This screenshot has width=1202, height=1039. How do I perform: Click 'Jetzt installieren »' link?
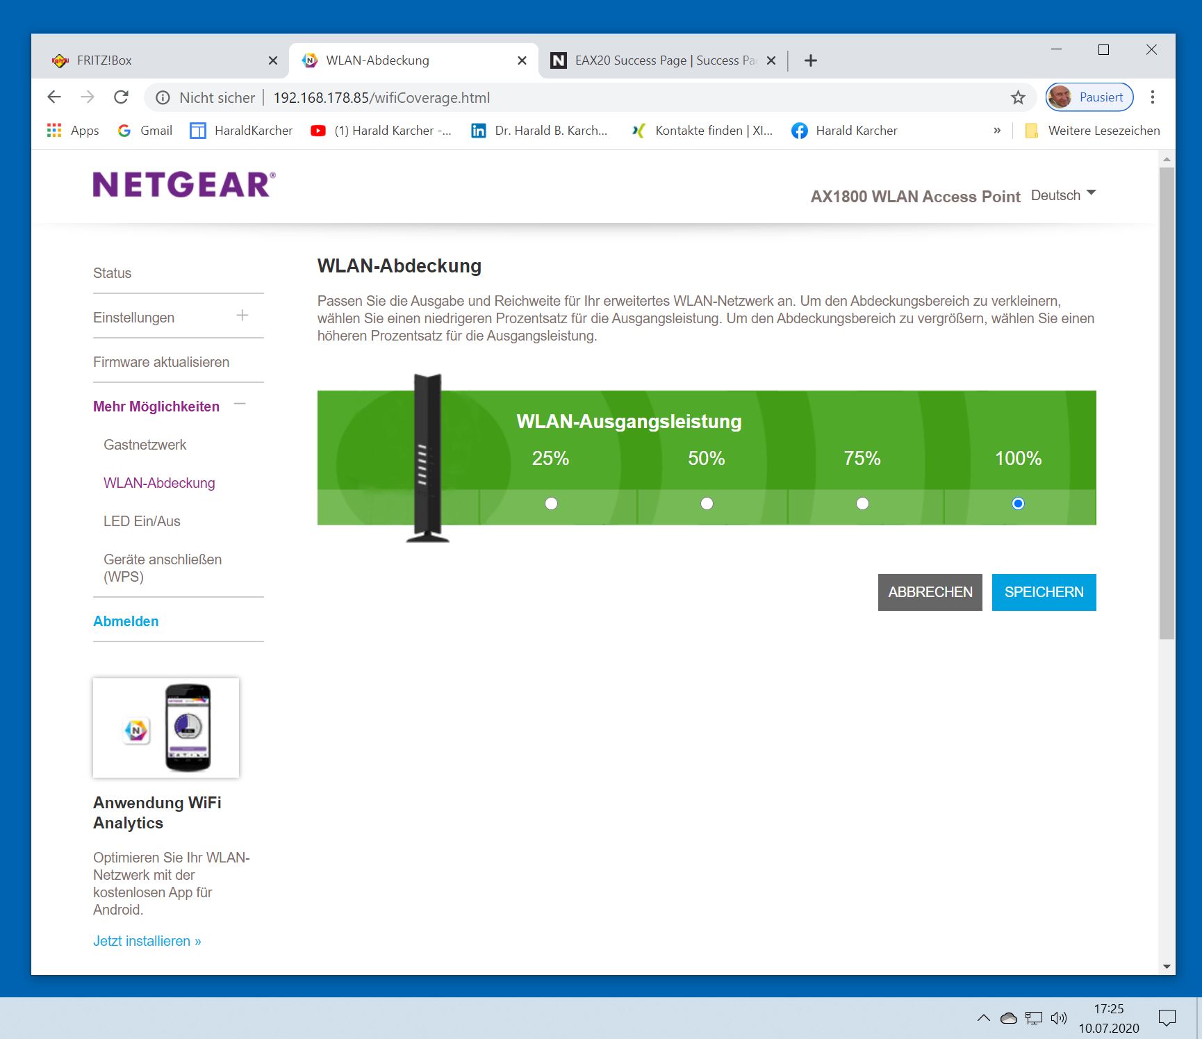click(147, 941)
